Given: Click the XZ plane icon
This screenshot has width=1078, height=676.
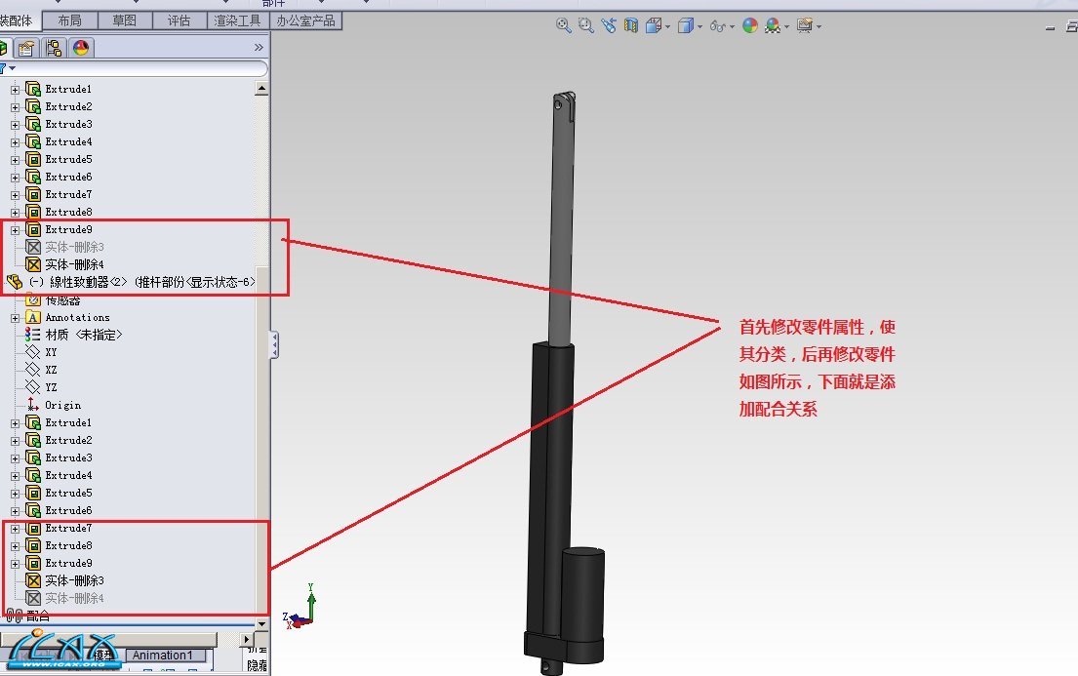Looking at the screenshot, I should coord(32,370).
